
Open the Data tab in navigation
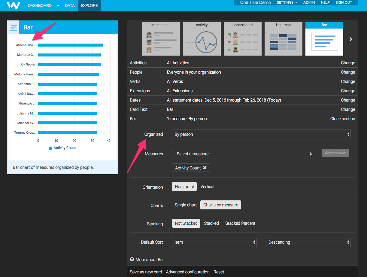pos(70,6)
